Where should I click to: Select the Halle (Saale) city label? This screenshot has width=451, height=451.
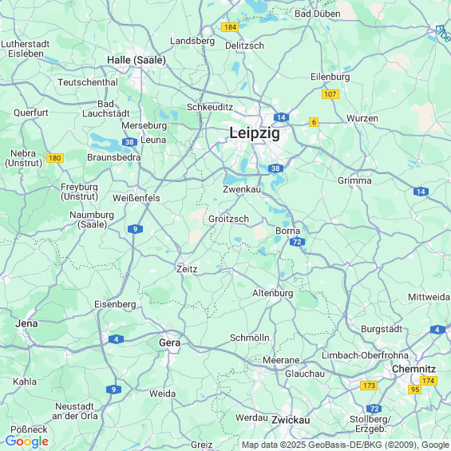[x=136, y=60]
